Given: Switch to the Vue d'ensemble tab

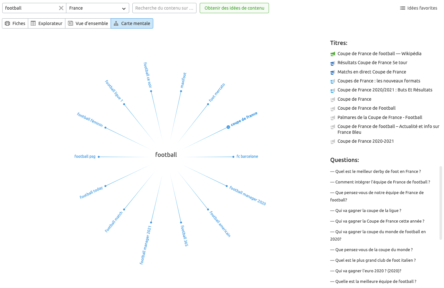Looking at the screenshot, I should (x=88, y=23).
